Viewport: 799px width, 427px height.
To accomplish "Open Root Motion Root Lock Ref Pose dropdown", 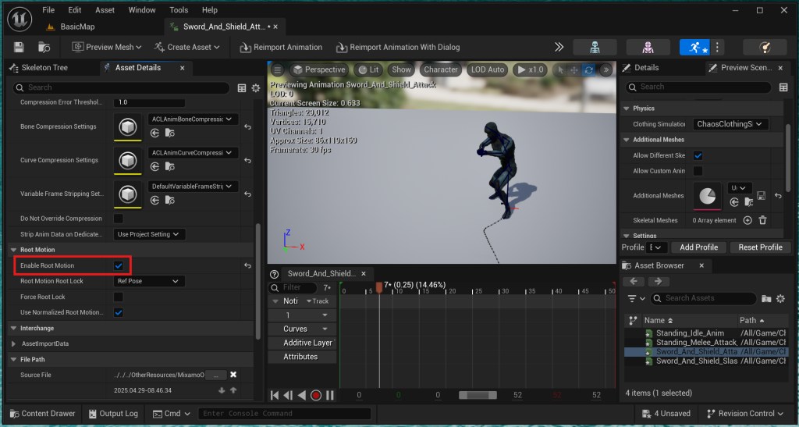I will 149,281.
